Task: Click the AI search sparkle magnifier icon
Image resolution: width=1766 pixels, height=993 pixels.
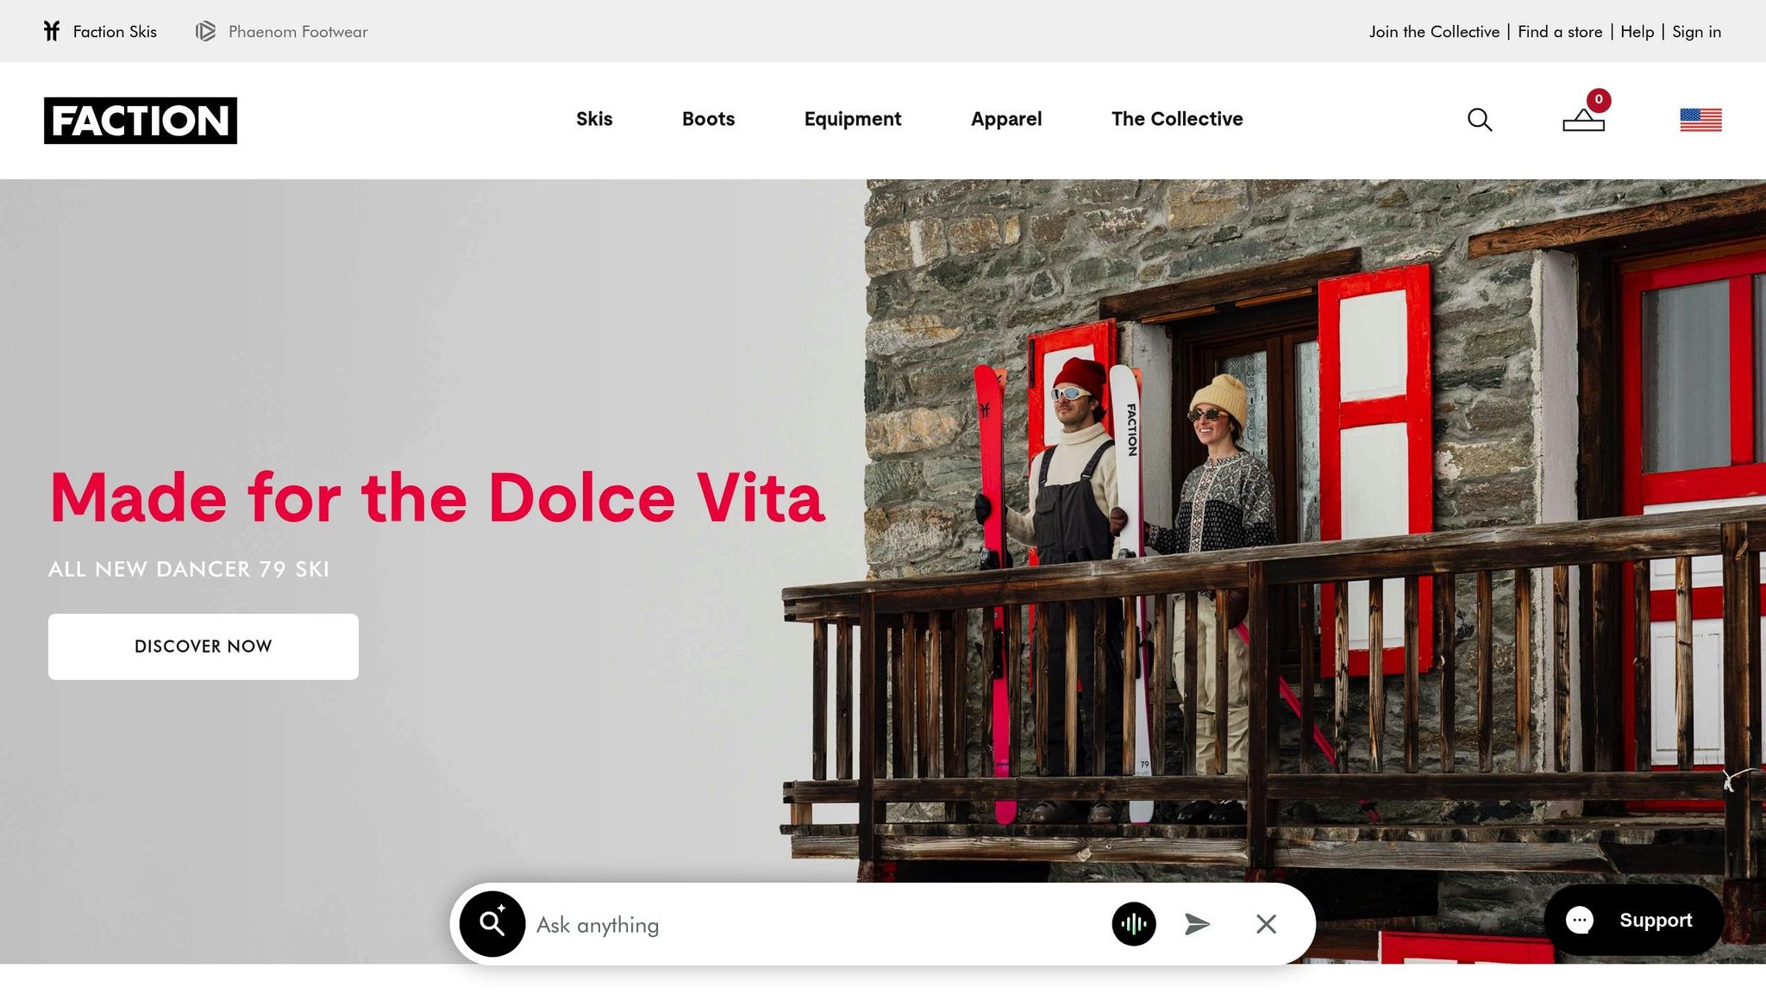Action: tap(492, 924)
